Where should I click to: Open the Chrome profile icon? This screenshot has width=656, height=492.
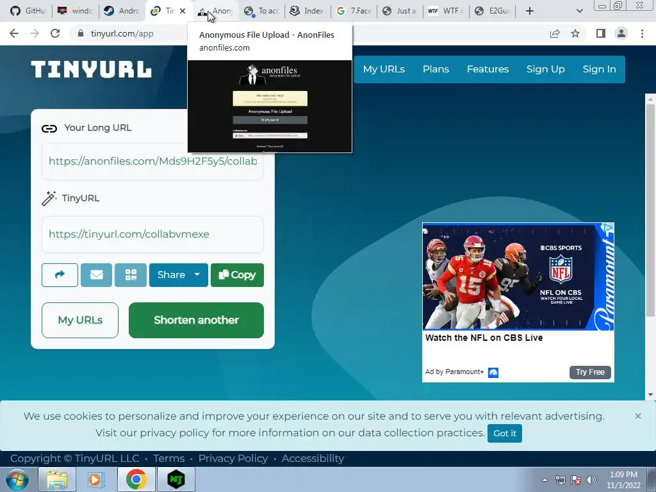point(621,33)
